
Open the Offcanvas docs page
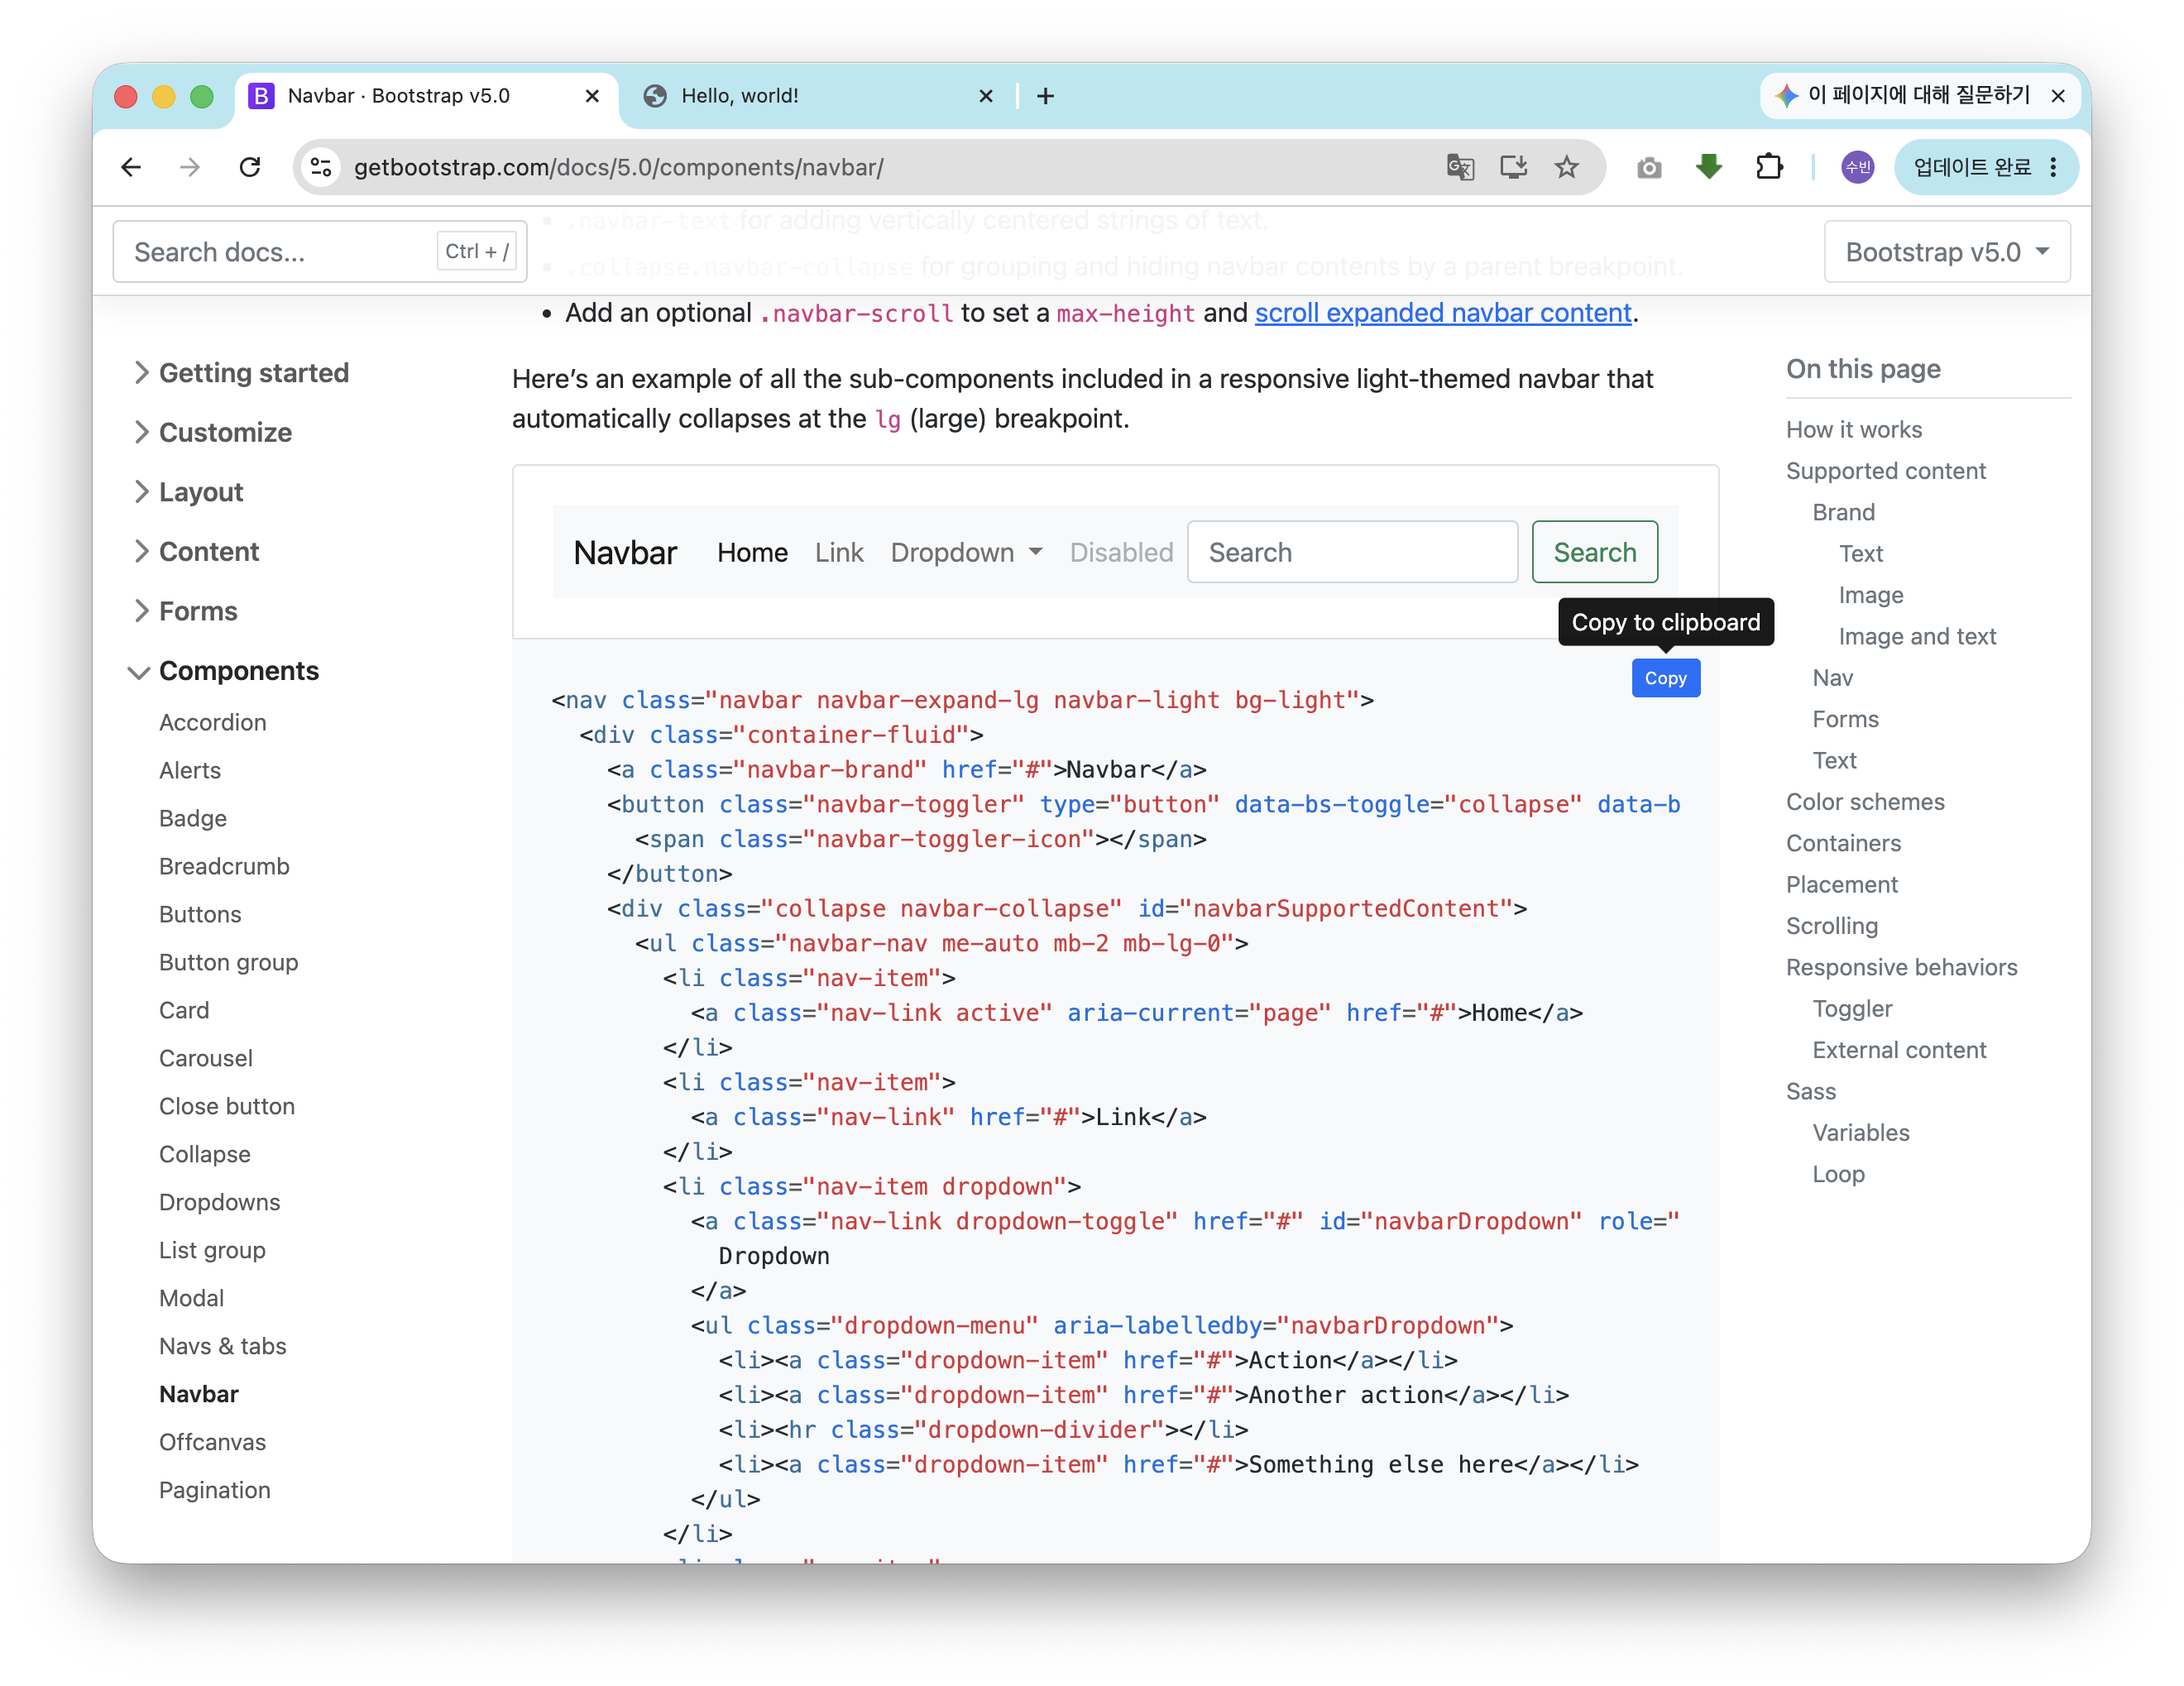pos(213,1442)
